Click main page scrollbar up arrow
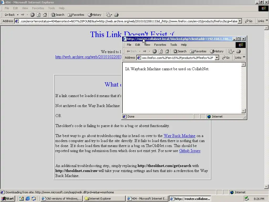The width and height of the screenshot is (269, 202). point(266,28)
